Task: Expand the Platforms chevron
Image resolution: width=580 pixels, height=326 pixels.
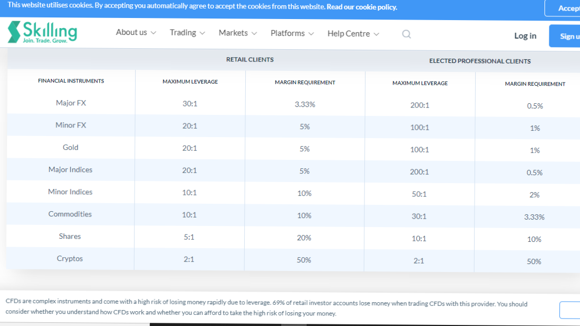Action: click(311, 34)
